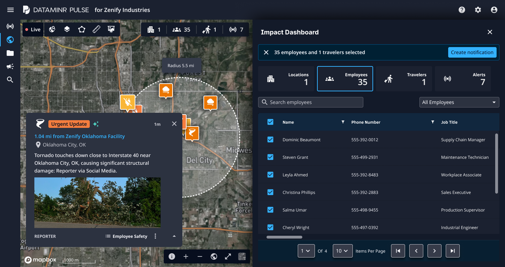505x267 pixels.
Task: Click the horizontal table scrollbar
Action: click(x=284, y=237)
